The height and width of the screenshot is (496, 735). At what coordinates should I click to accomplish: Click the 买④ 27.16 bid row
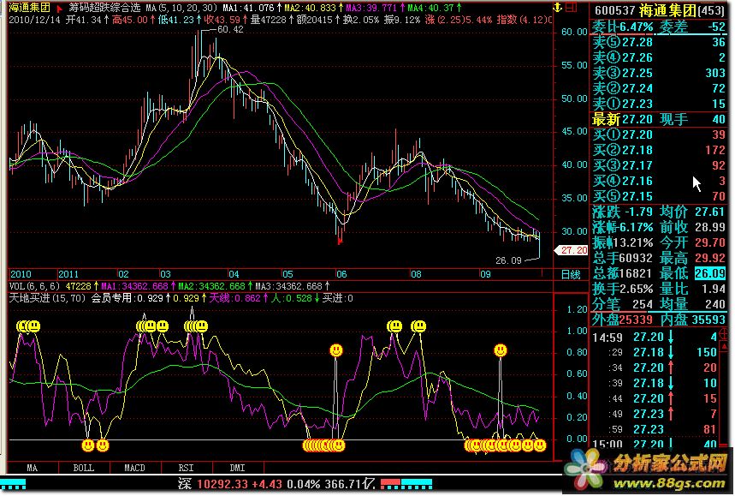pos(659,181)
